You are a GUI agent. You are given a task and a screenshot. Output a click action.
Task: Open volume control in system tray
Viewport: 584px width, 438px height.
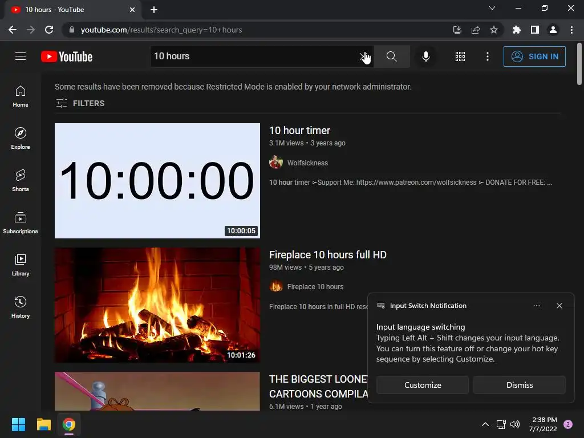515,424
